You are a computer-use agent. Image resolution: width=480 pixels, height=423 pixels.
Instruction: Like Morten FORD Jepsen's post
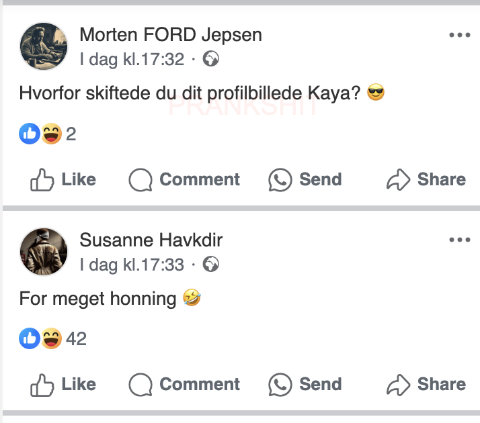tap(63, 179)
